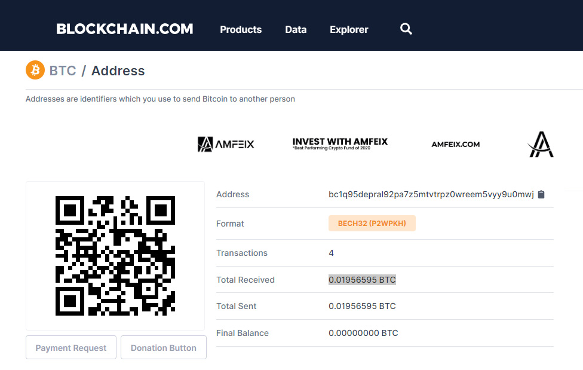The image size is (583, 370).
Task: Click the address QR code
Action: pyautogui.click(x=115, y=256)
